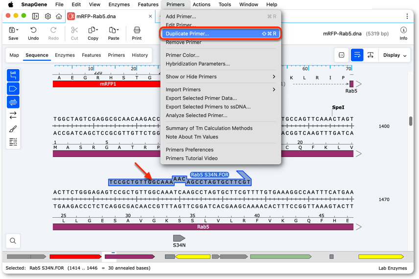Toggle the features arrow display button
Screen dimensions: 419x279
click(13, 89)
